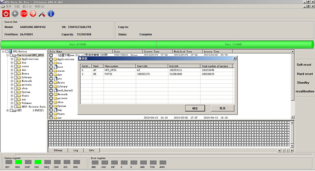This screenshot has width=315, height=171.
Task: Click the etc file icon in file list
Action: pyautogui.click(x=55, y=79)
